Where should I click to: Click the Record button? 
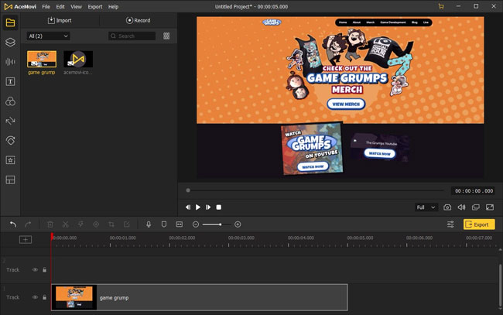138,20
